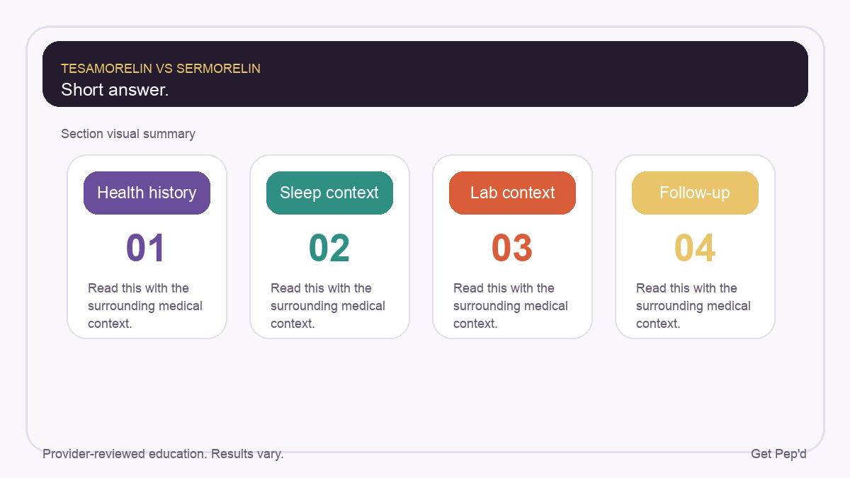The image size is (850, 478).
Task: Select the Follow-up yellow badge
Action: pyautogui.click(x=695, y=193)
